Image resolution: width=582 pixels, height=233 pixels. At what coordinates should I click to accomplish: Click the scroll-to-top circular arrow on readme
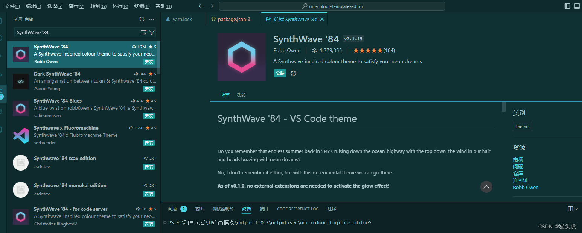486,187
